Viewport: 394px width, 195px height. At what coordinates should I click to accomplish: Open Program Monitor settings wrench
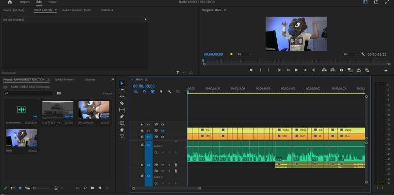tap(363, 54)
